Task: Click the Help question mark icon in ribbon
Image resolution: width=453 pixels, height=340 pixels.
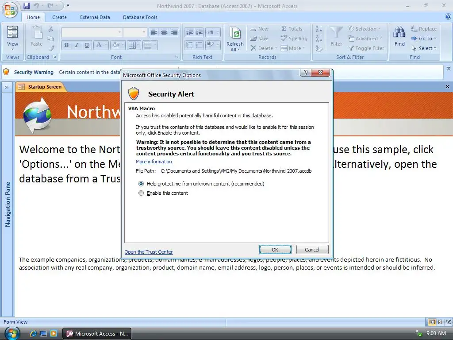Action: pyautogui.click(x=448, y=17)
